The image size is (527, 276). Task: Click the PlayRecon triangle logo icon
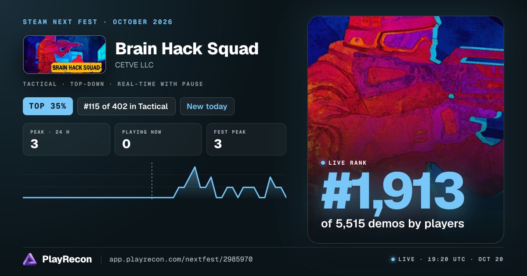point(29,259)
